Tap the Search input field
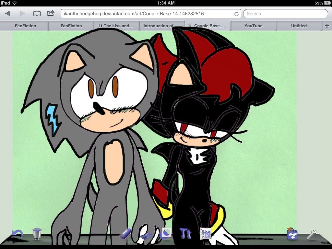 (286, 14)
